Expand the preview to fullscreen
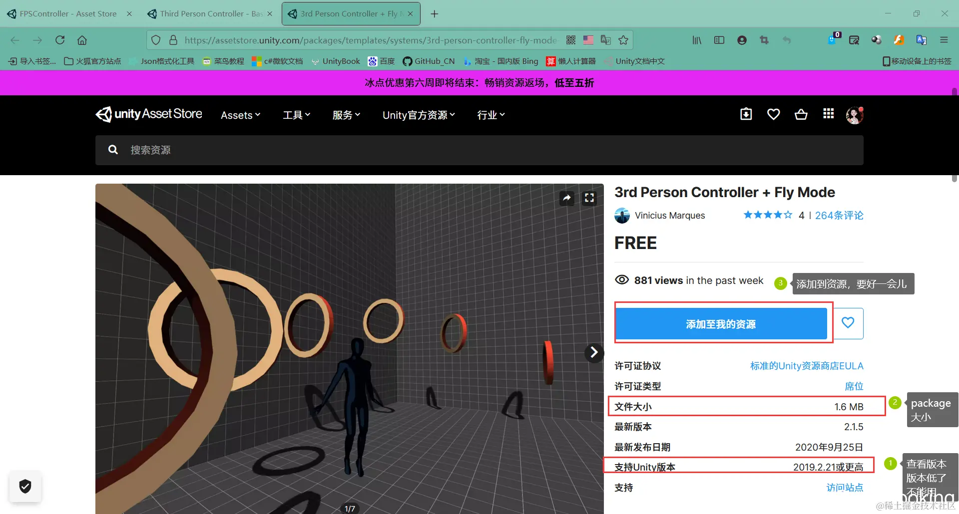 tap(589, 198)
